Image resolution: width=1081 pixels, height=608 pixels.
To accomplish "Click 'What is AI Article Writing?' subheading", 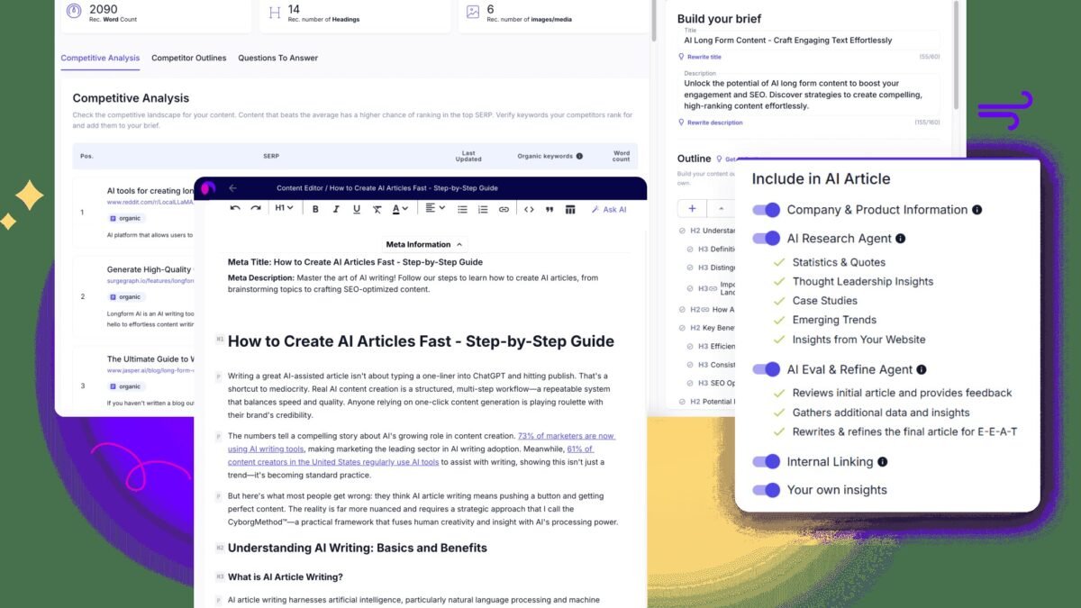I will pos(286,577).
